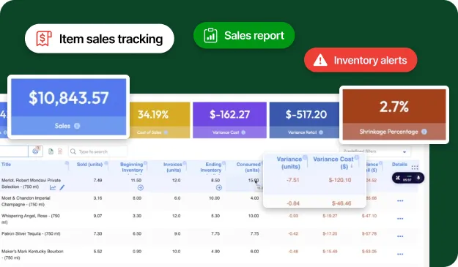Click the $-17.25 variance cost value
458x267 pixels.
(330, 234)
